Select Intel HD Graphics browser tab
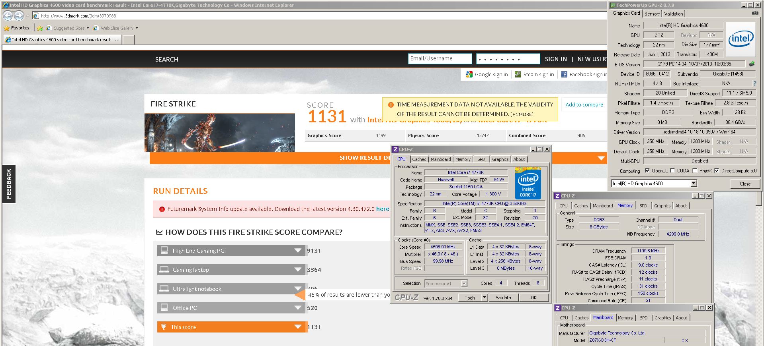764x346 pixels. [63, 40]
